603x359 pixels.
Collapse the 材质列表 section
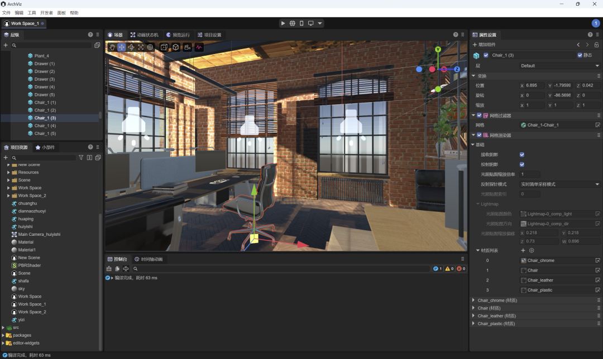pos(478,250)
